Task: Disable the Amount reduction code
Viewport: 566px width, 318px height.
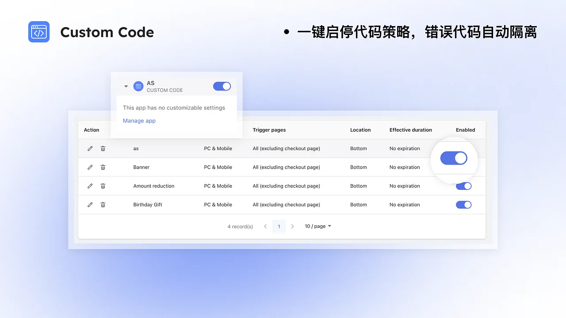Action: coord(464,186)
